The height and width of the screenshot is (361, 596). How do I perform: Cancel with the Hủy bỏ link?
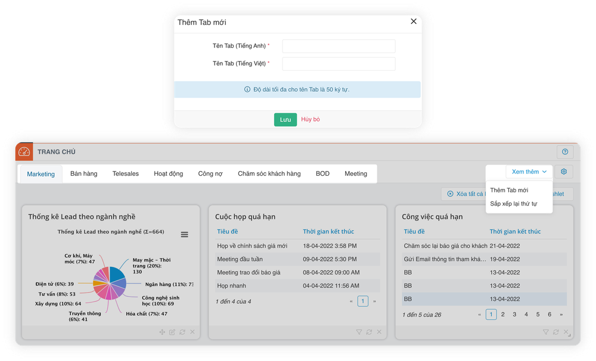[311, 119]
